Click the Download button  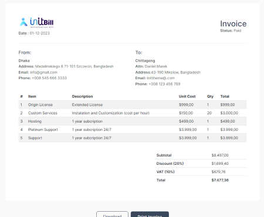click(112, 214)
